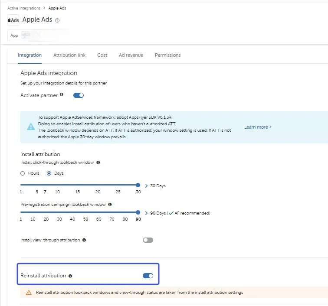Follow the Learn more link
This screenshot has height=306, width=328.
coord(258,127)
